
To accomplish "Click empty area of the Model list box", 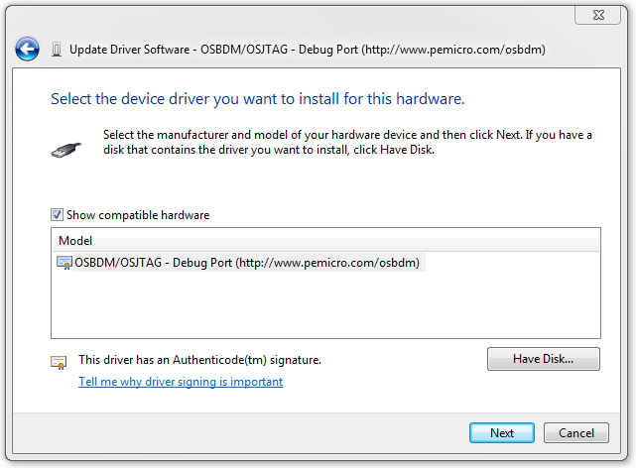I will tap(325, 307).
